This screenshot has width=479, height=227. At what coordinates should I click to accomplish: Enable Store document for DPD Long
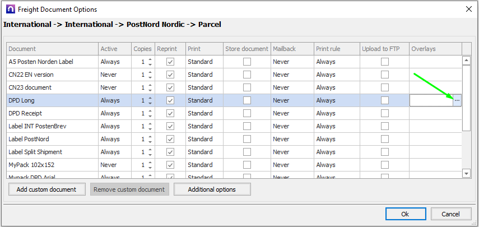click(x=247, y=100)
